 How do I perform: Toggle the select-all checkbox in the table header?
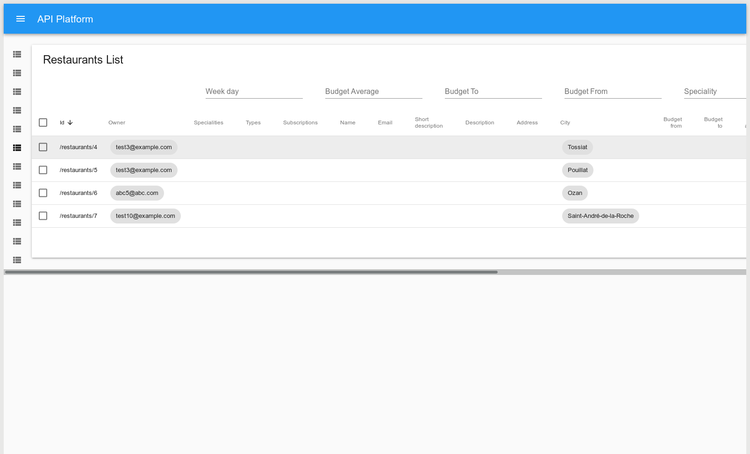coord(43,122)
